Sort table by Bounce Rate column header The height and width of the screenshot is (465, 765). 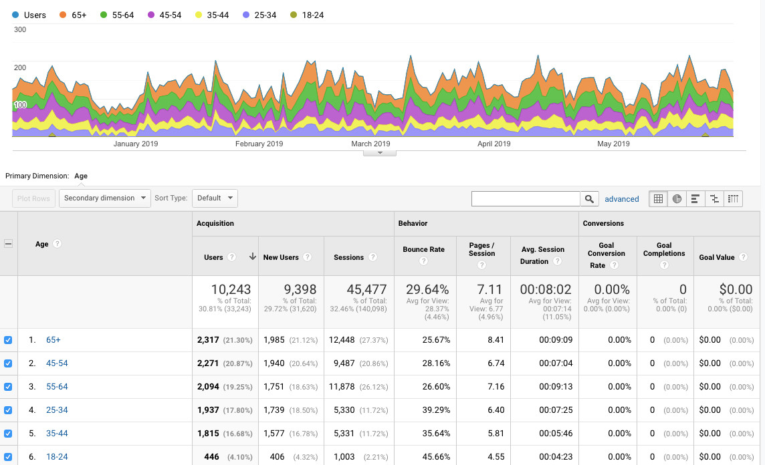coord(423,250)
